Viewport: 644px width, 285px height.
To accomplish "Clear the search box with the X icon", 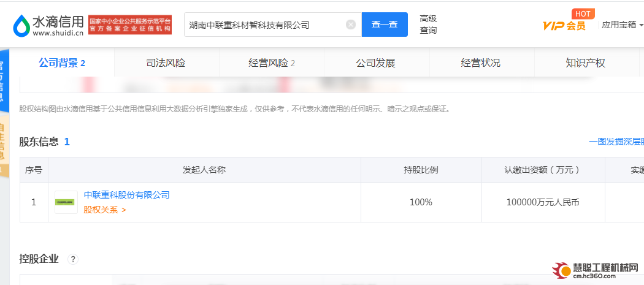I will [351, 25].
